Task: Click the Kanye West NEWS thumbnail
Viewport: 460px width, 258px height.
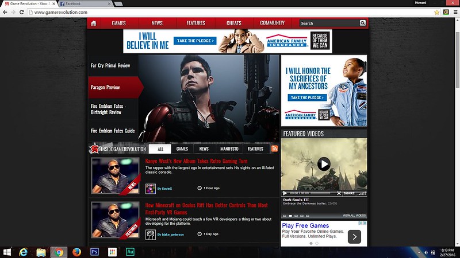Action: click(x=116, y=176)
